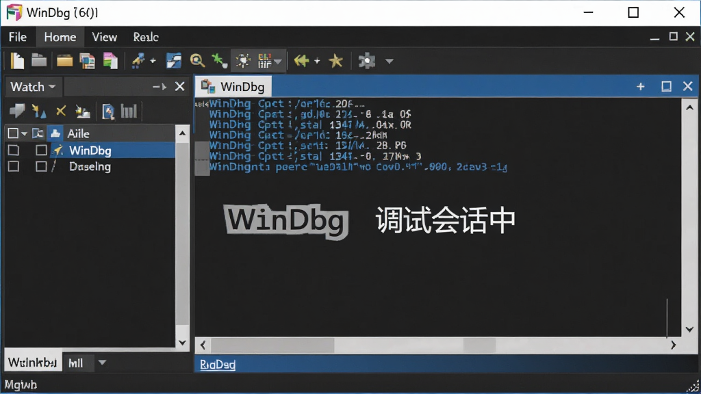Open the yellow folder toolbar icon
The image size is (701, 394).
coord(65,61)
